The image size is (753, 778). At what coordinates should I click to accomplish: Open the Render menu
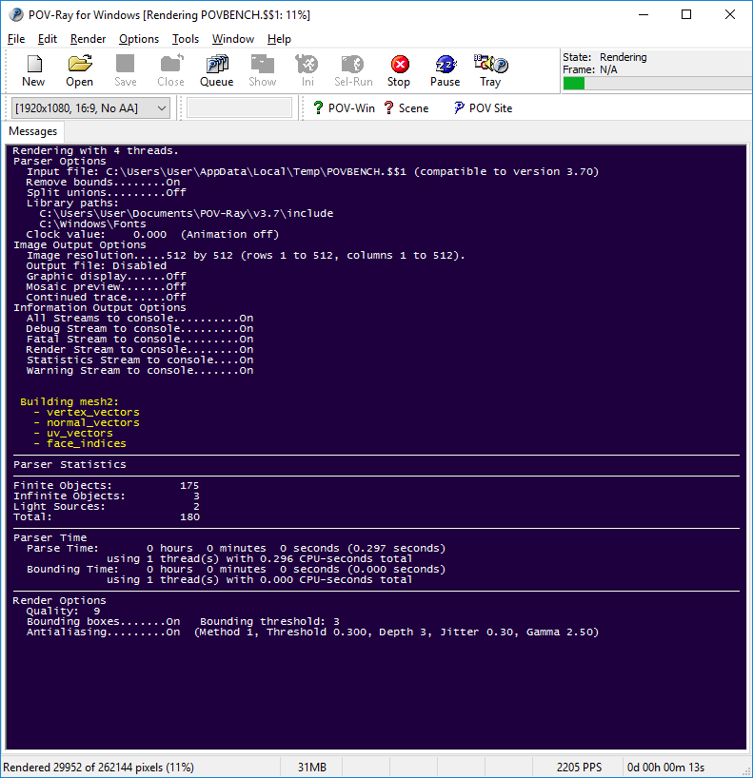(88, 39)
